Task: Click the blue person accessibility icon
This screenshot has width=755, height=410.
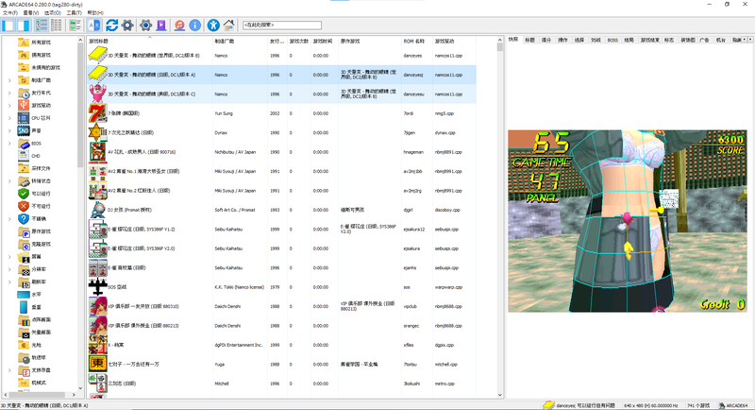Action: point(213,26)
